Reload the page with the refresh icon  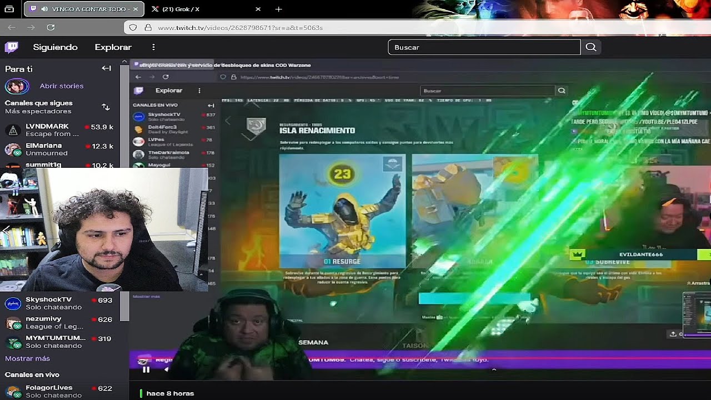(x=51, y=27)
